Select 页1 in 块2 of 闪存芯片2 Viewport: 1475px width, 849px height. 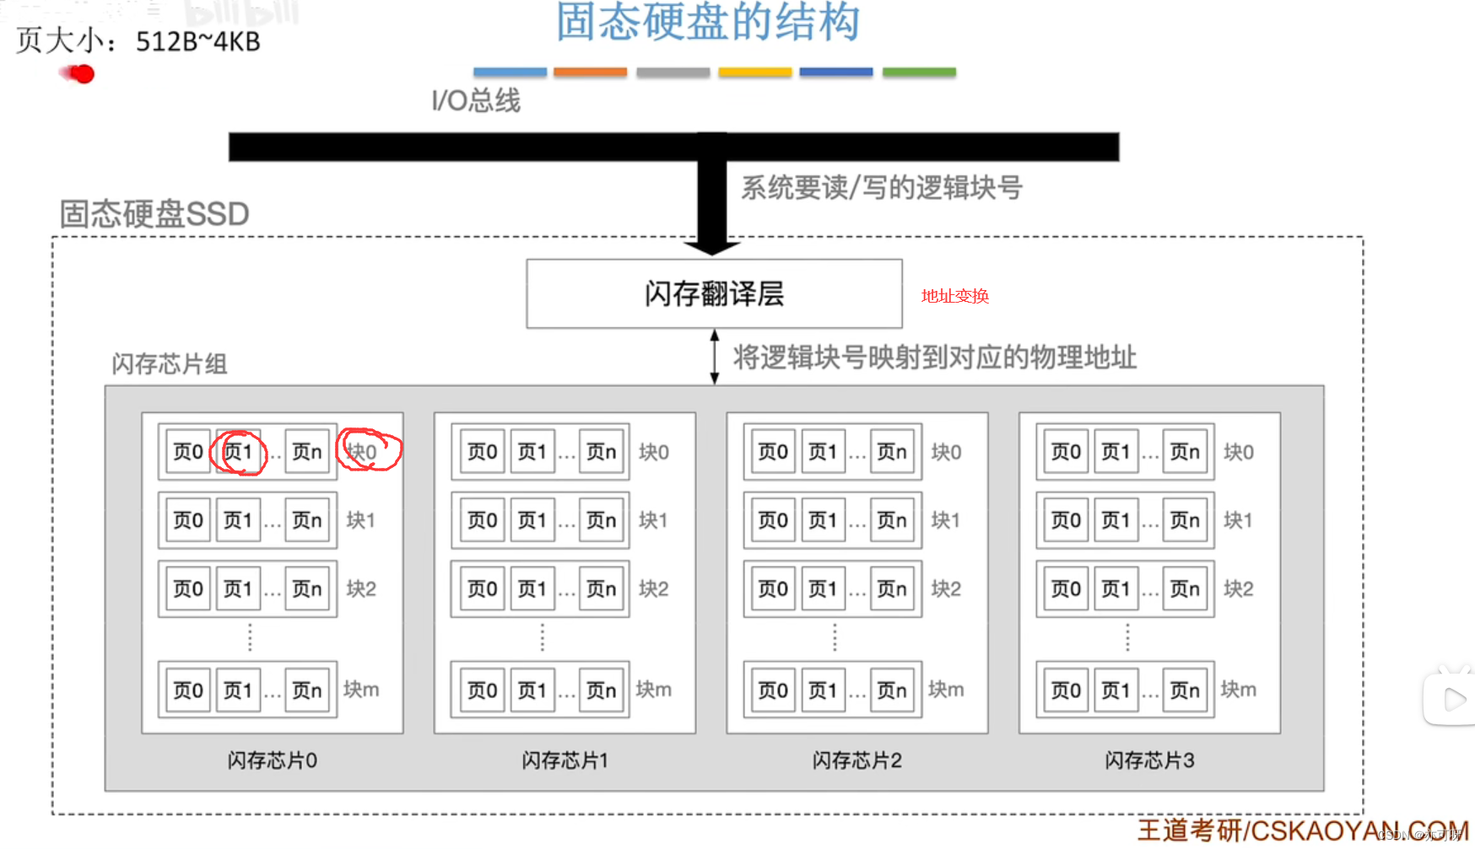tap(823, 588)
